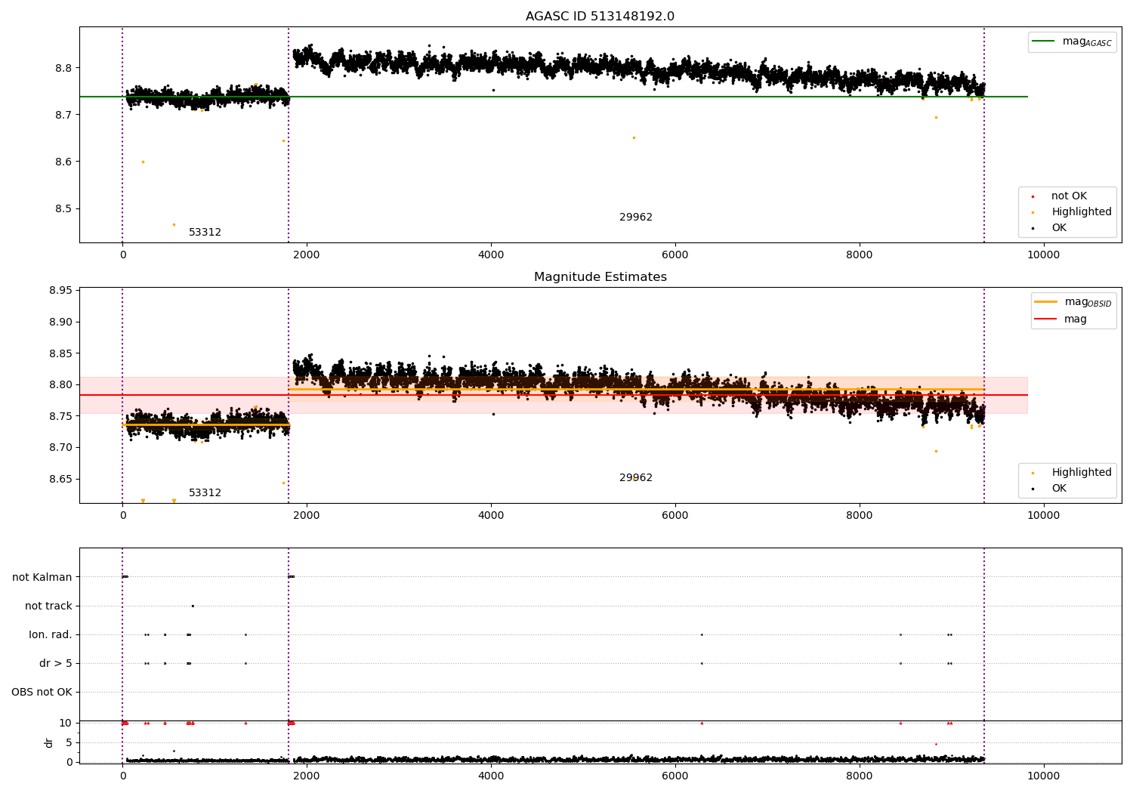Click the rotated 'dr' axis label
Image resolution: width=1133 pixels, height=793 pixels.
pos(49,742)
